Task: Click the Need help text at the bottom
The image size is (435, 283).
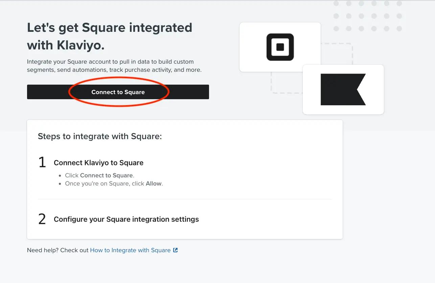Action: [43, 250]
